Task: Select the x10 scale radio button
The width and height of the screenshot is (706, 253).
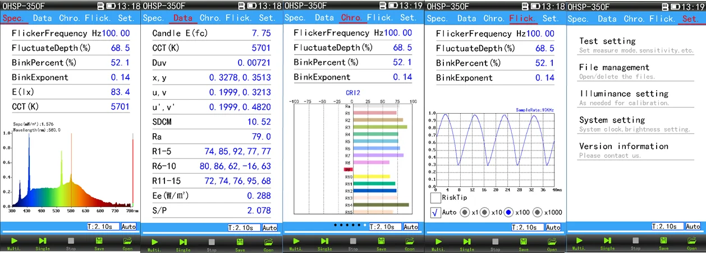Action: pyautogui.click(x=483, y=213)
